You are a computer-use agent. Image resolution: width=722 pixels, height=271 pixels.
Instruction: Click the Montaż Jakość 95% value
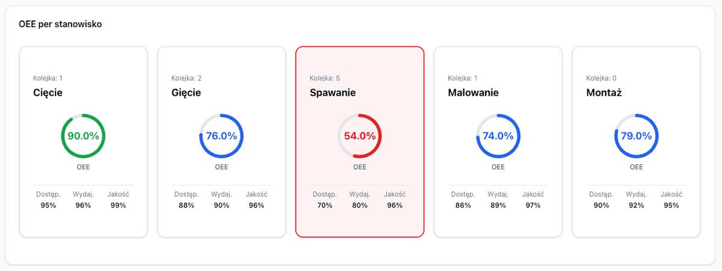click(x=671, y=205)
